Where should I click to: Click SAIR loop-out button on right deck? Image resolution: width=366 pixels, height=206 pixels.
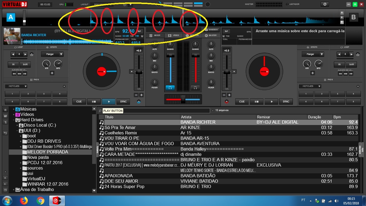[x=352, y=64]
